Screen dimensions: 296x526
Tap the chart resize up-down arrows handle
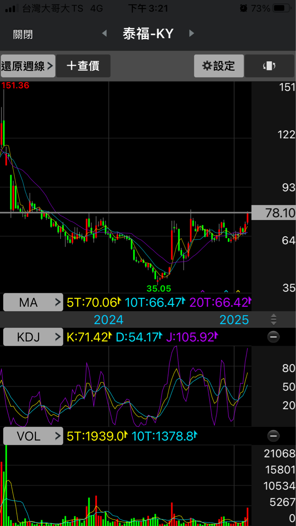pos(273,320)
